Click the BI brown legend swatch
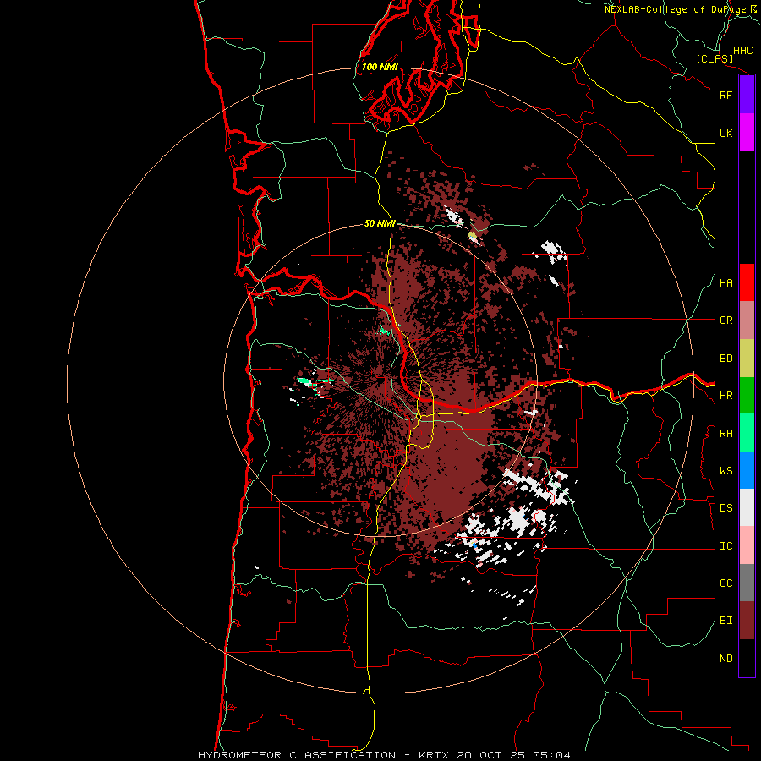The width and height of the screenshot is (761, 761). pos(747,621)
